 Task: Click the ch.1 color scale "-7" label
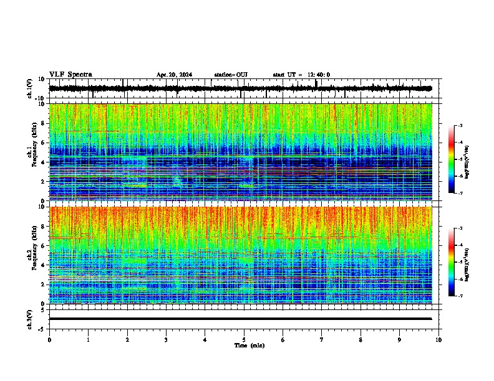pos(460,193)
